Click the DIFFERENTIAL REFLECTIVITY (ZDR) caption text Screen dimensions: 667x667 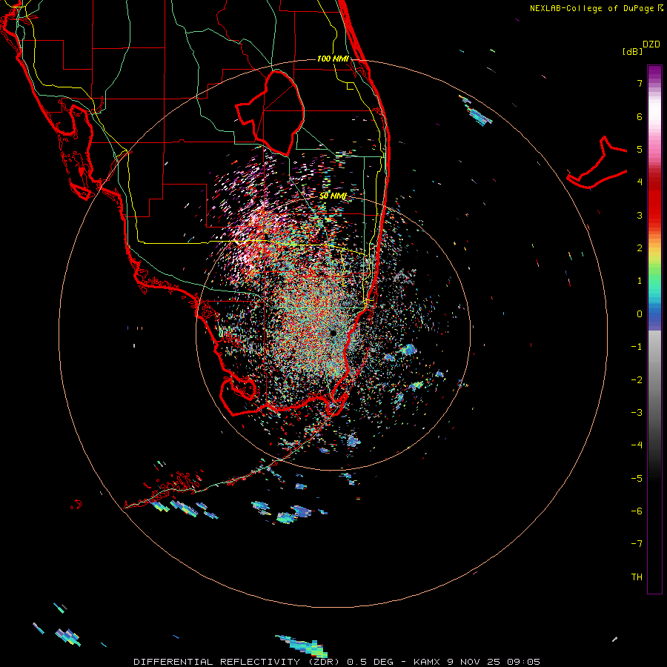pos(238,662)
